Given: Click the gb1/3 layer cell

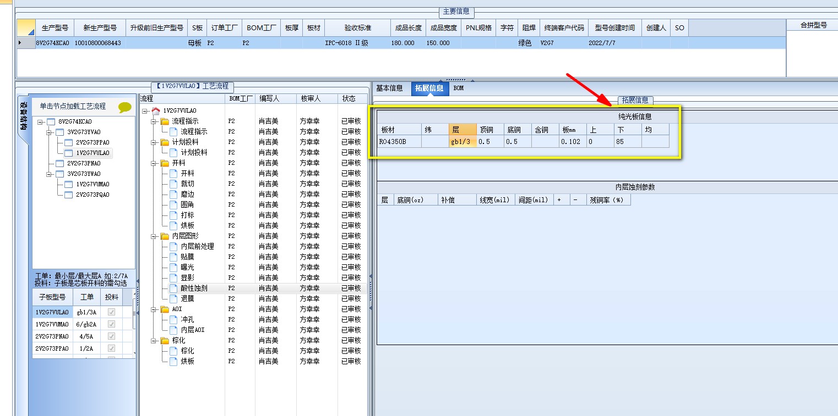Looking at the screenshot, I should pyautogui.click(x=462, y=141).
